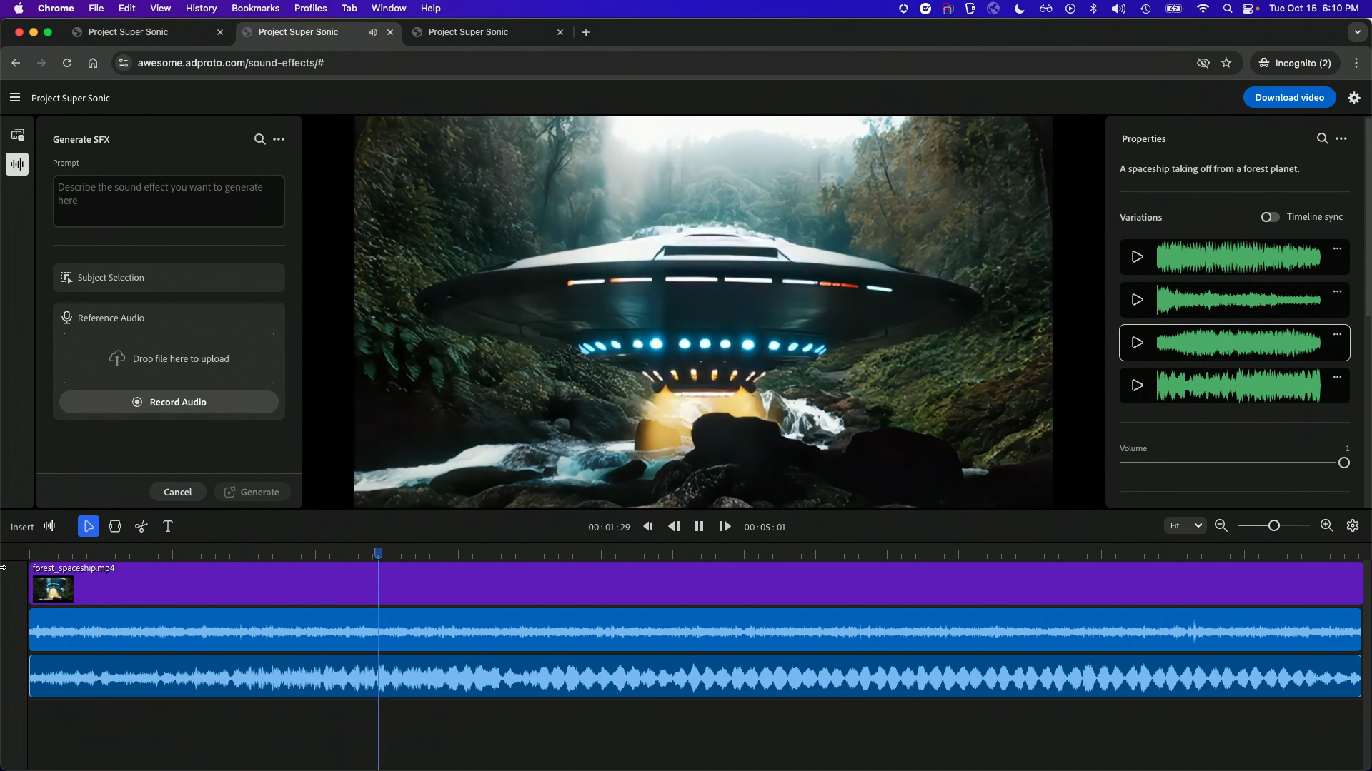Viewport: 1372px width, 771px height.
Task: Select the sound effects waveform sidebar icon
Action: [x=17, y=164]
